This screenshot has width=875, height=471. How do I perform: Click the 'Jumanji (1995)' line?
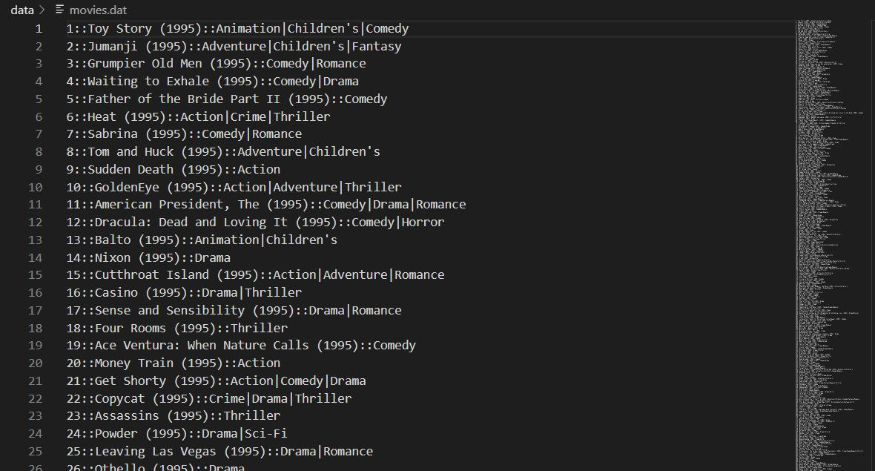[x=234, y=46]
